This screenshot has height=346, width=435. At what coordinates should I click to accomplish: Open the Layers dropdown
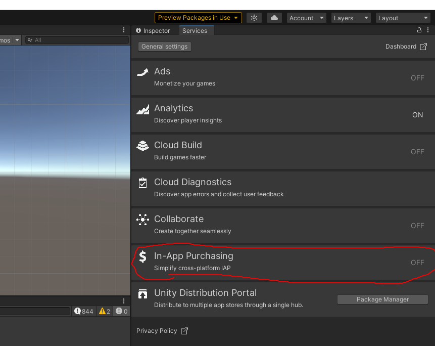point(351,18)
